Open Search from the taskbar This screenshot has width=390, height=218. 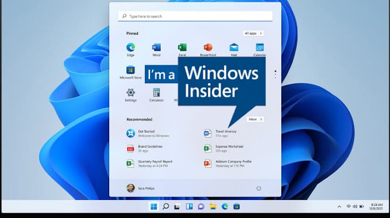166,206
